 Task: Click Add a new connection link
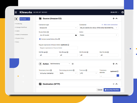[110, 25]
